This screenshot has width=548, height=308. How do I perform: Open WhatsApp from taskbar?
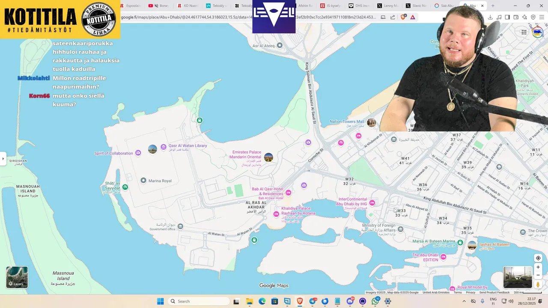click(x=375, y=301)
